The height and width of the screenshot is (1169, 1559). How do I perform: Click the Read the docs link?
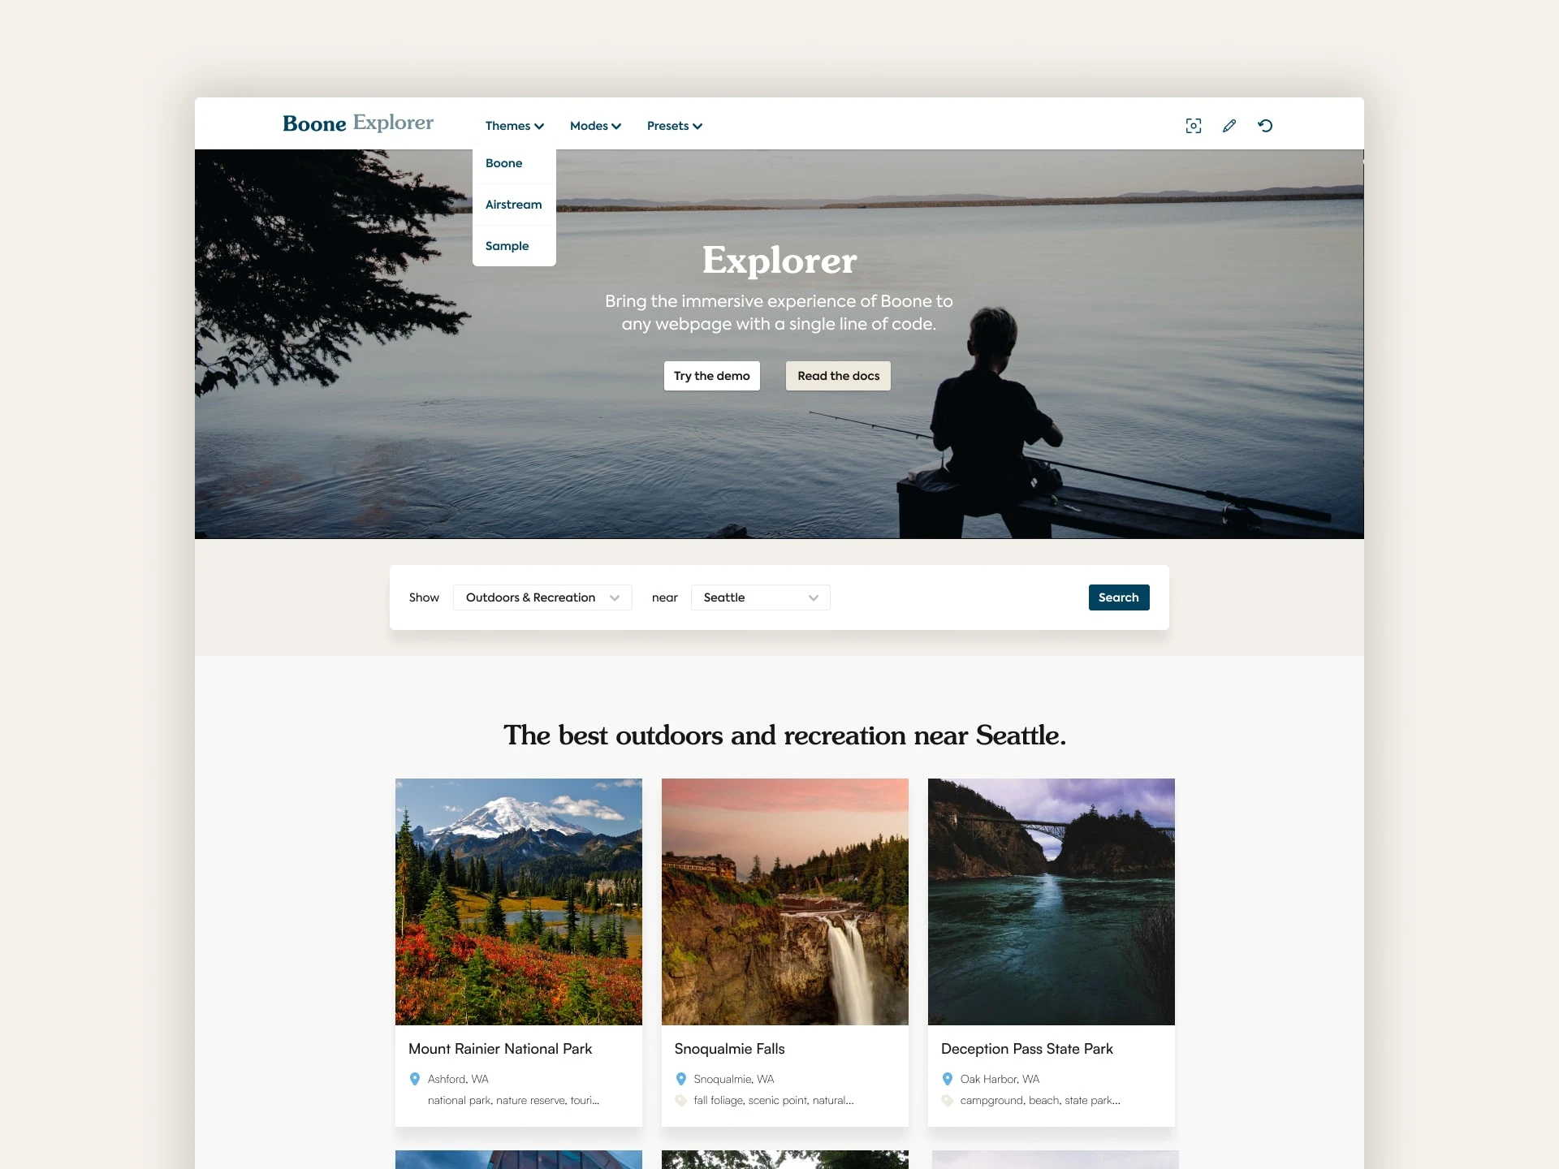point(839,376)
